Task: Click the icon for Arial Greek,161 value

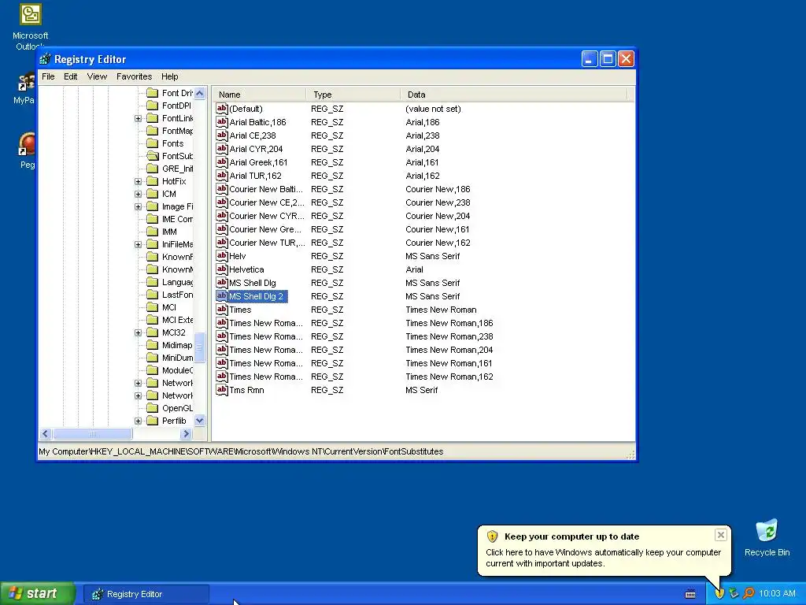Action: click(x=221, y=162)
